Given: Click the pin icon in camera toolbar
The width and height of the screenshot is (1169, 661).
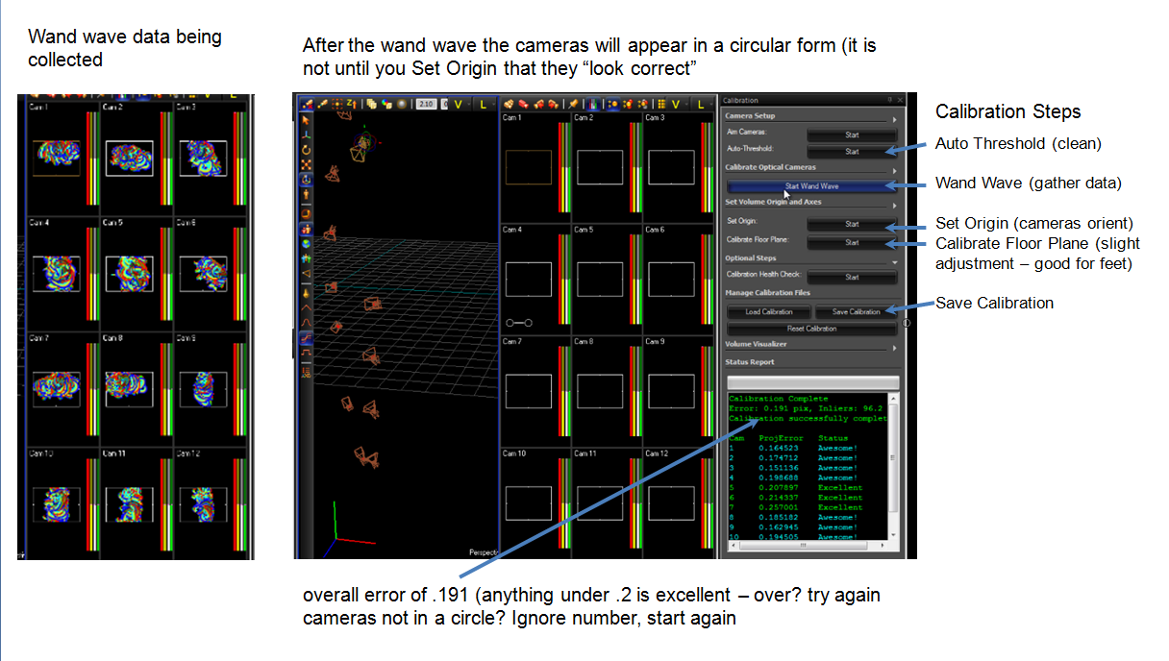Looking at the screenshot, I should point(573,104).
